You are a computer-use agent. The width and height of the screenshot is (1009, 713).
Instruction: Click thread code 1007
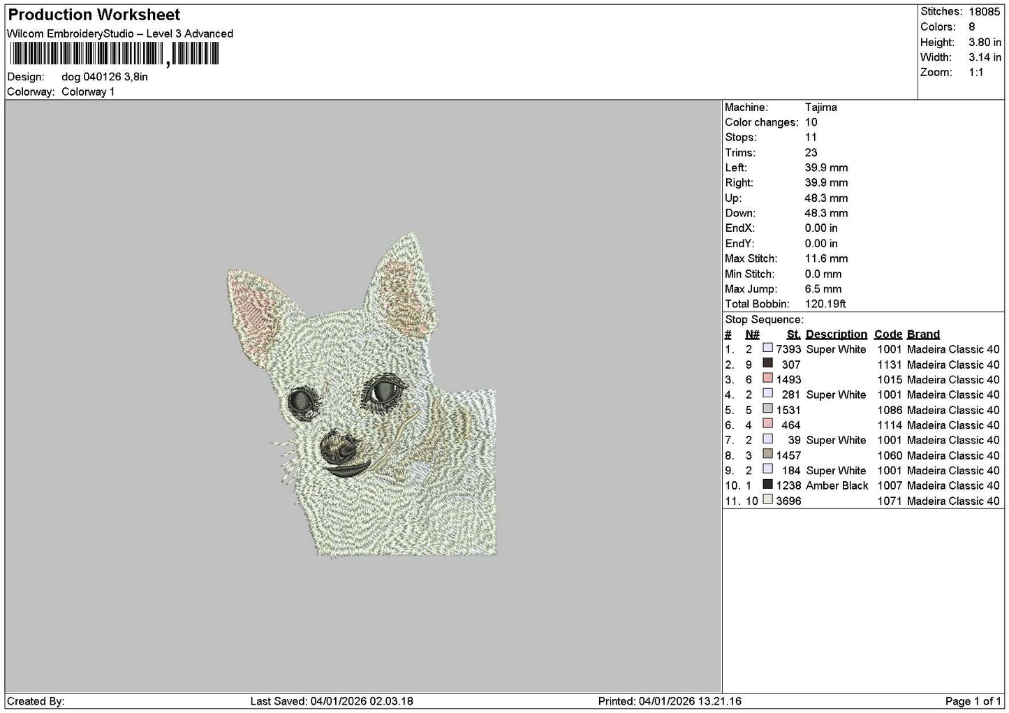[x=890, y=485]
